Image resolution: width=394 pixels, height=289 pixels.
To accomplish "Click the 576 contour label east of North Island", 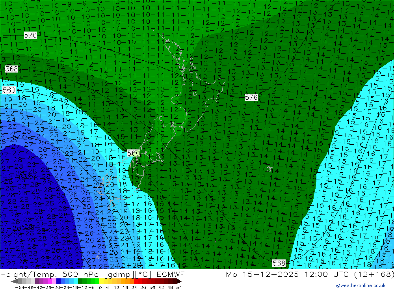I will click(251, 97).
